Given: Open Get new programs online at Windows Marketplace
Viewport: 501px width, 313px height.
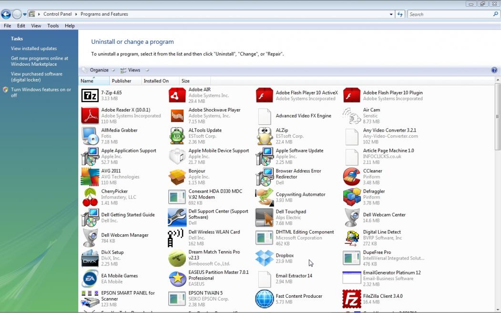Looking at the screenshot, I should (40, 61).
